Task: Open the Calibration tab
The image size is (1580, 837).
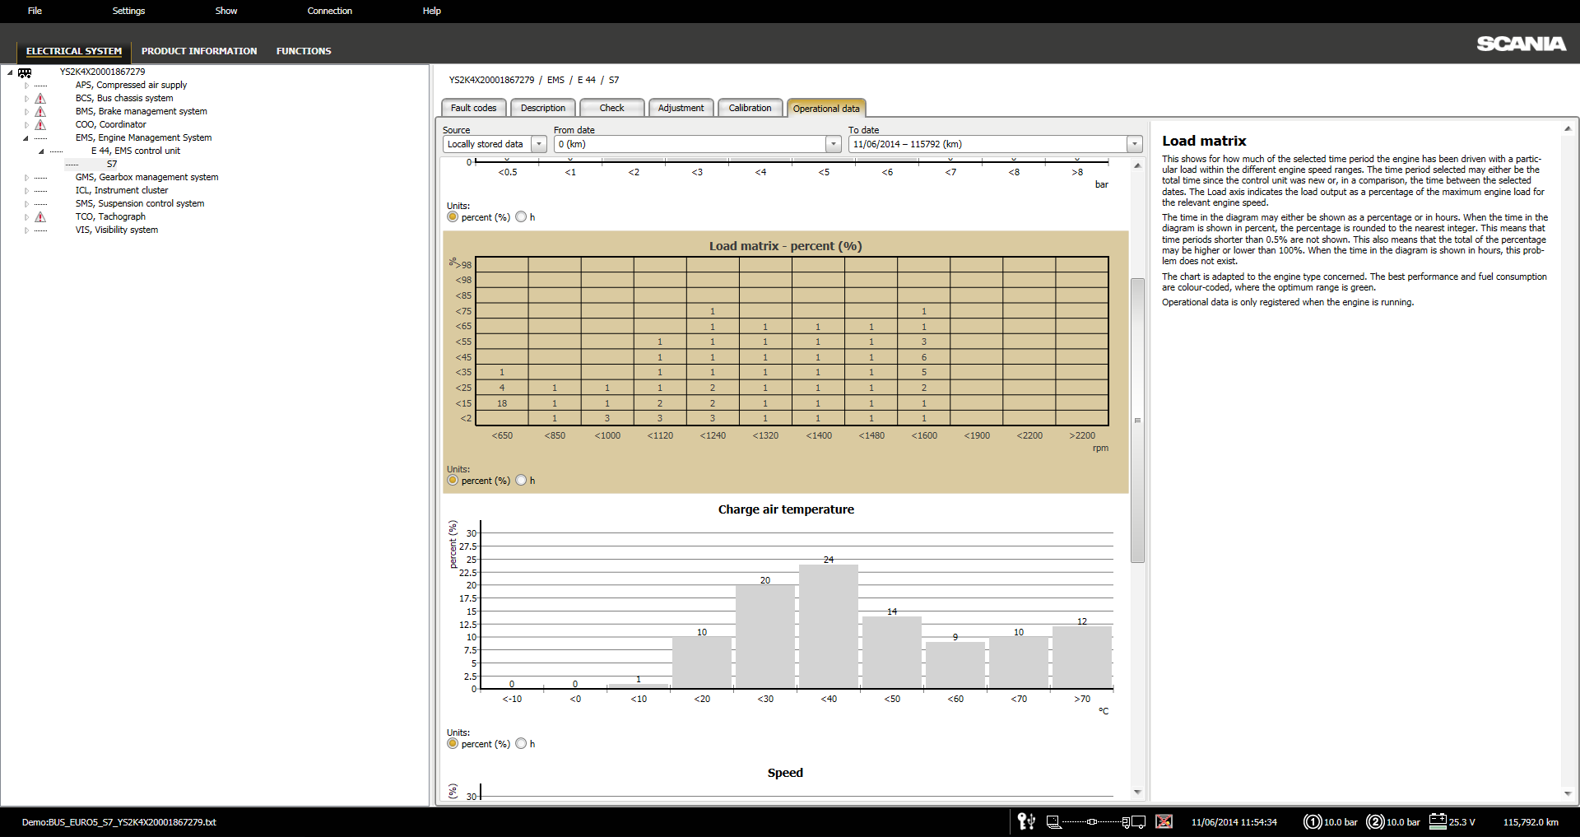Action: pos(750,108)
